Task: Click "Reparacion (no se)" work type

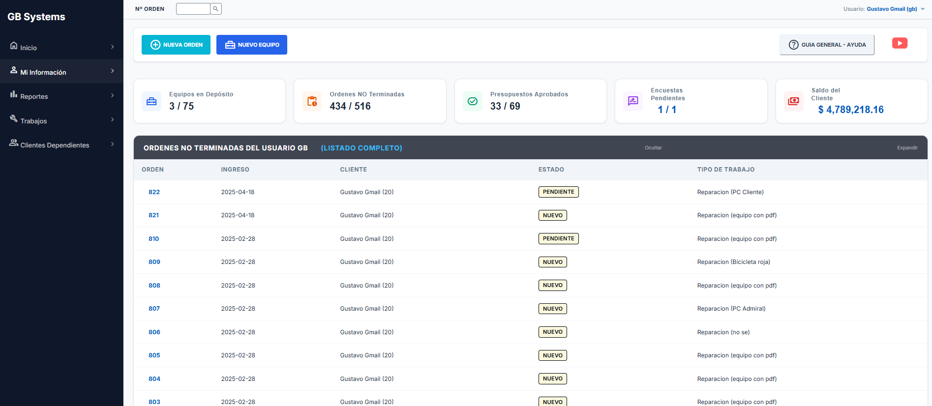Action: pyautogui.click(x=723, y=332)
